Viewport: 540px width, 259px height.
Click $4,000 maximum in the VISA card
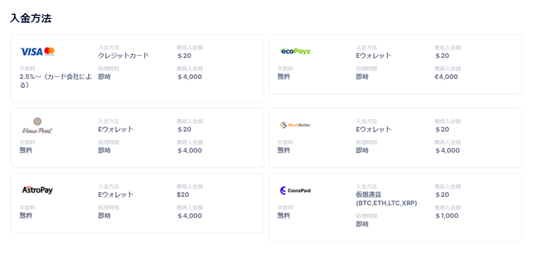coord(189,77)
